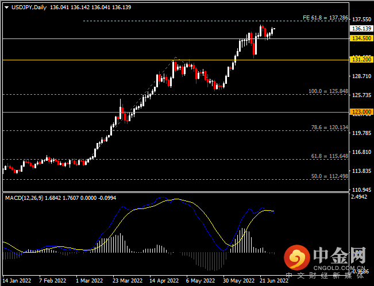This screenshot has width=374, height=286.
Task: Click the 30 May 2022 date label
Action: (x=239, y=280)
